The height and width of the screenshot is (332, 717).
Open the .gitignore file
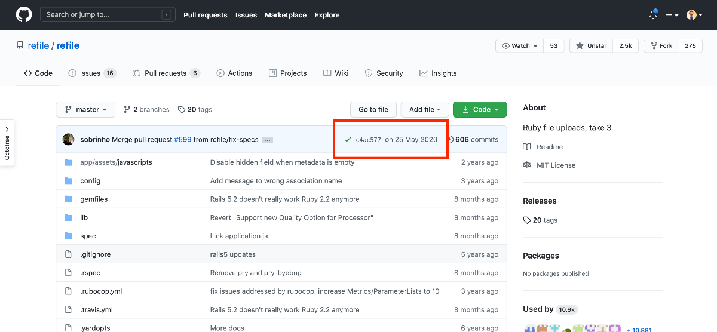[x=96, y=254]
